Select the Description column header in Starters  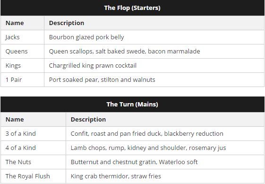click(67, 23)
